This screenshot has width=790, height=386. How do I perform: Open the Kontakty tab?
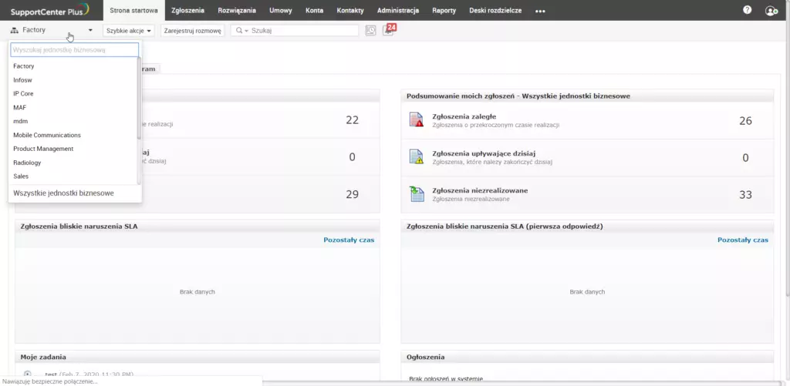(x=350, y=11)
